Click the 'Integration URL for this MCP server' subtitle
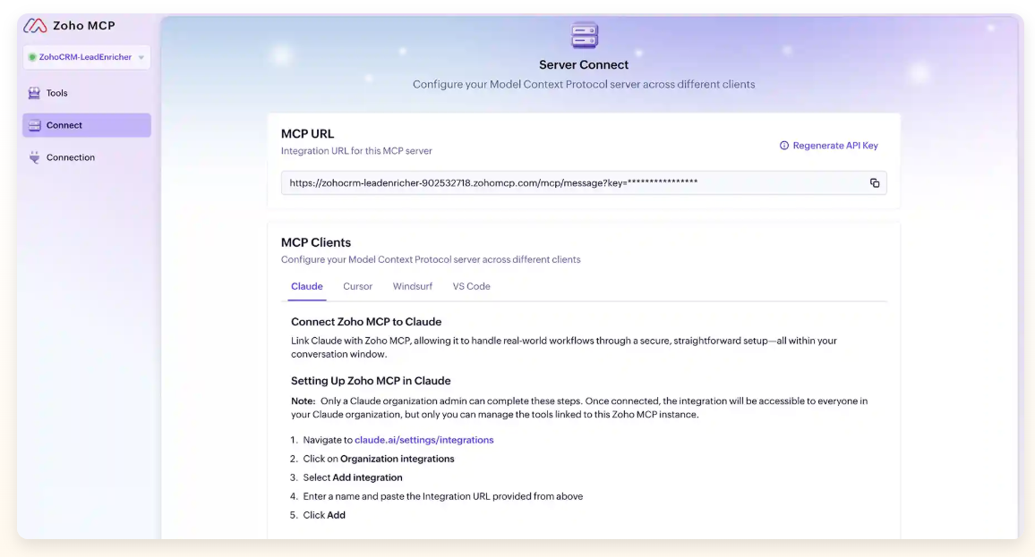Image resolution: width=1035 pixels, height=557 pixels. pos(356,151)
